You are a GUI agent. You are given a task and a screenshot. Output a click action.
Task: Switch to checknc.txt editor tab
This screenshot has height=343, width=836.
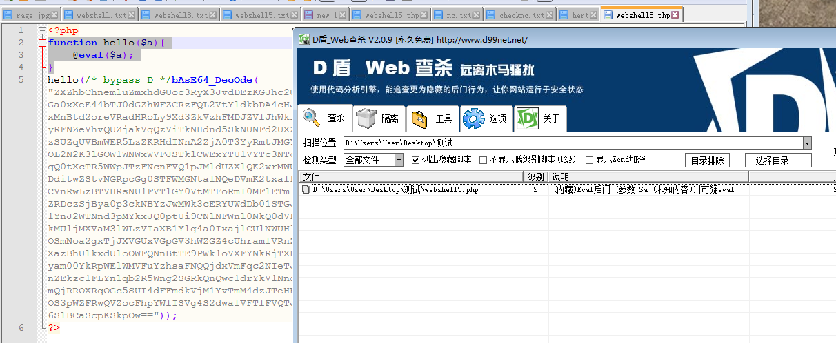(x=521, y=14)
